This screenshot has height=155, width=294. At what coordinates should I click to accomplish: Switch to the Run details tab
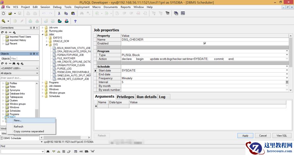(146, 97)
